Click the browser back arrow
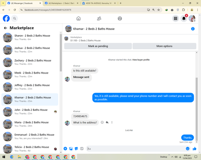 click(x=4, y=10)
